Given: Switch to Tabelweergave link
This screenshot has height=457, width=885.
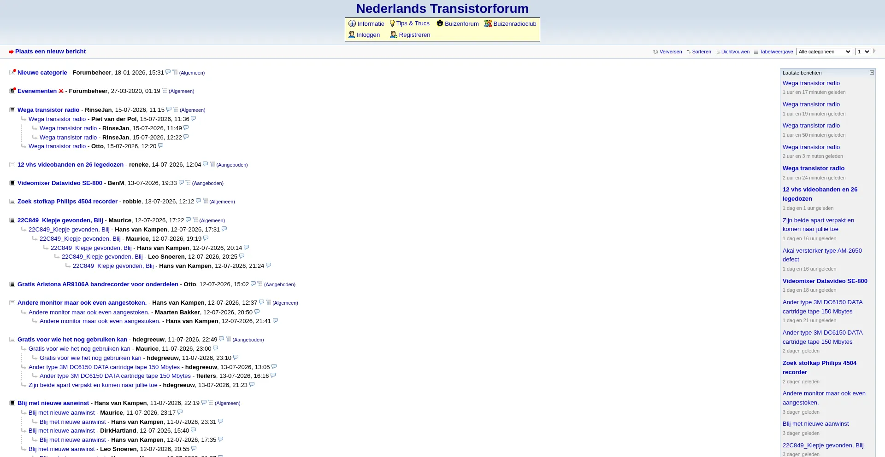Looking at the screenshot, I should coord(776,52).
